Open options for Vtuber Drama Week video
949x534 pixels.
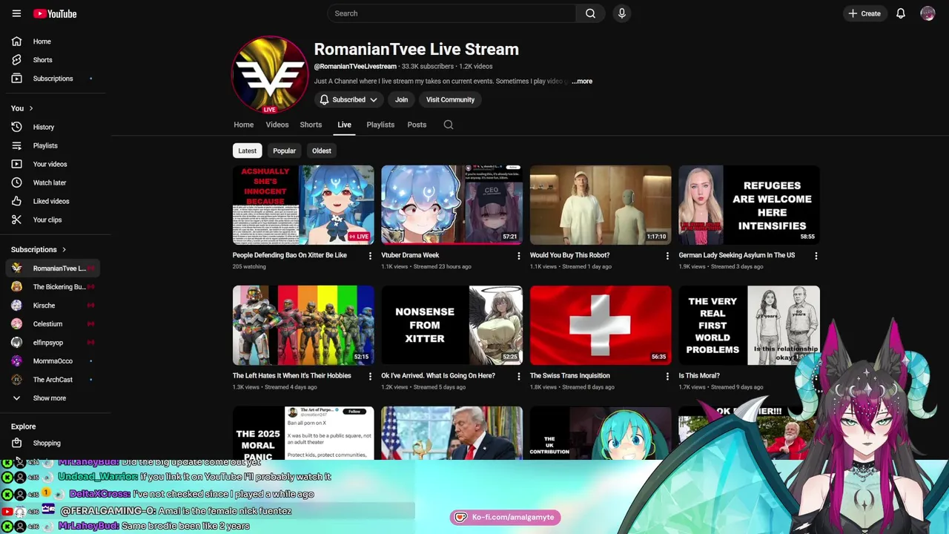click(x=518, y=256)
